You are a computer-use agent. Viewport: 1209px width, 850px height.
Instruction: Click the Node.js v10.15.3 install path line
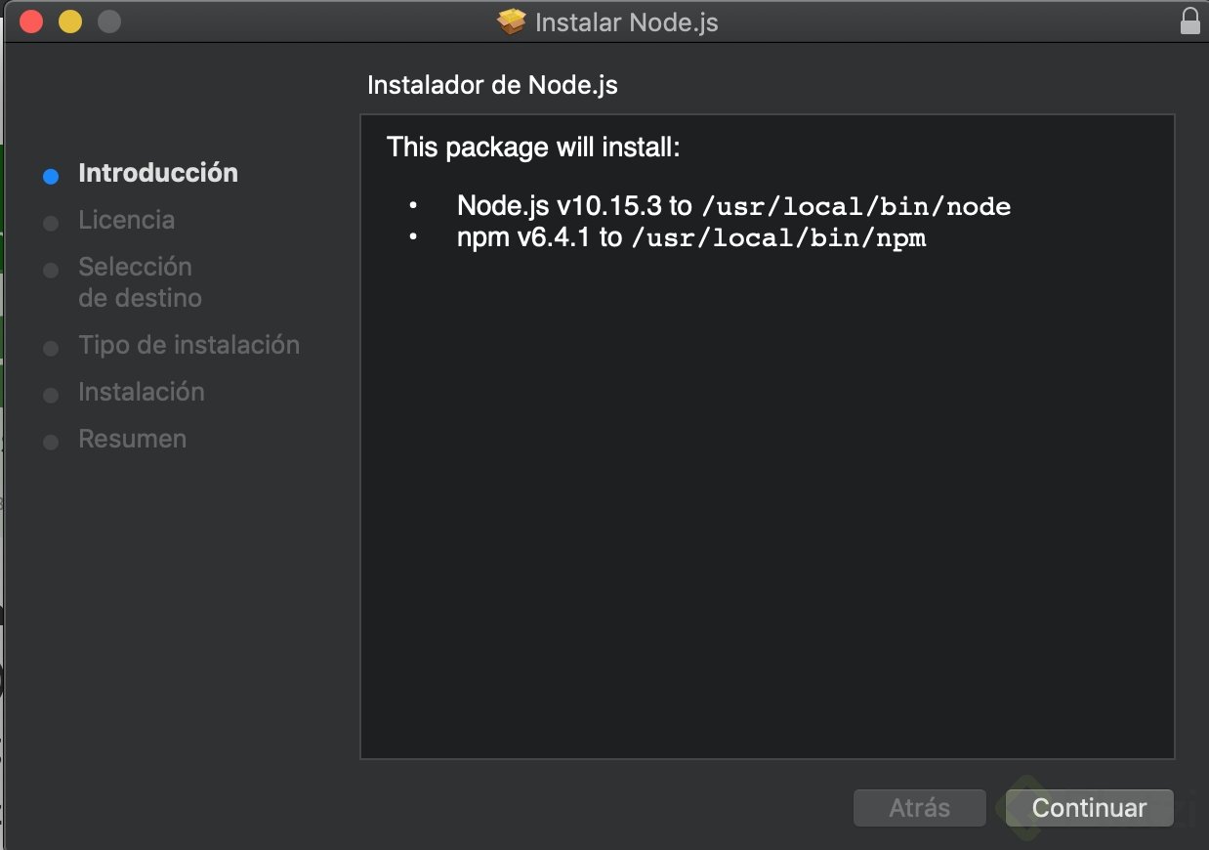click(733, 206)
